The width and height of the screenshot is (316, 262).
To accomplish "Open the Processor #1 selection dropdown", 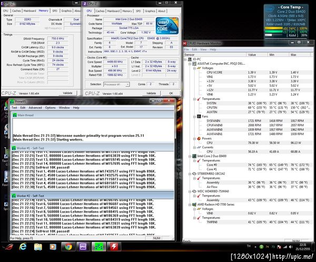I will 127,84.
